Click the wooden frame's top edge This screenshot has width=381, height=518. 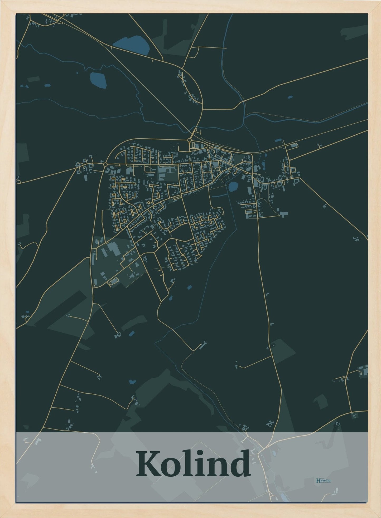point(190,6)
